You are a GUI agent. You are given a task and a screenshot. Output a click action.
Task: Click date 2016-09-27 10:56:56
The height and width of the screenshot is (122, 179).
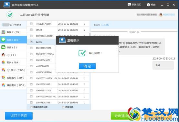[68, 90]
